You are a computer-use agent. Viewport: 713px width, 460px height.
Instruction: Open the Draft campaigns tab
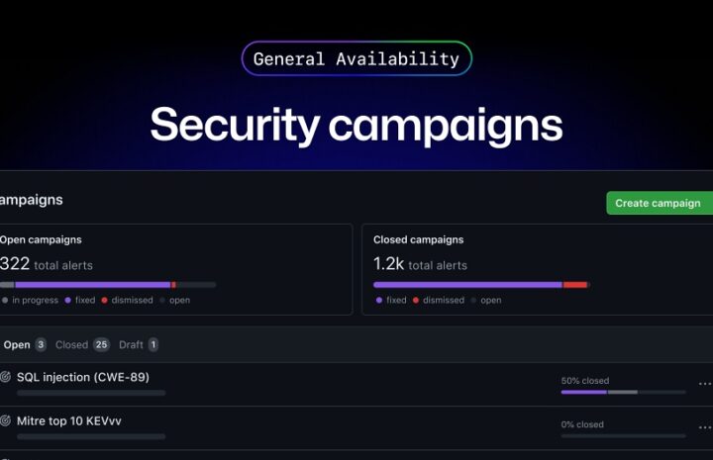139,344
